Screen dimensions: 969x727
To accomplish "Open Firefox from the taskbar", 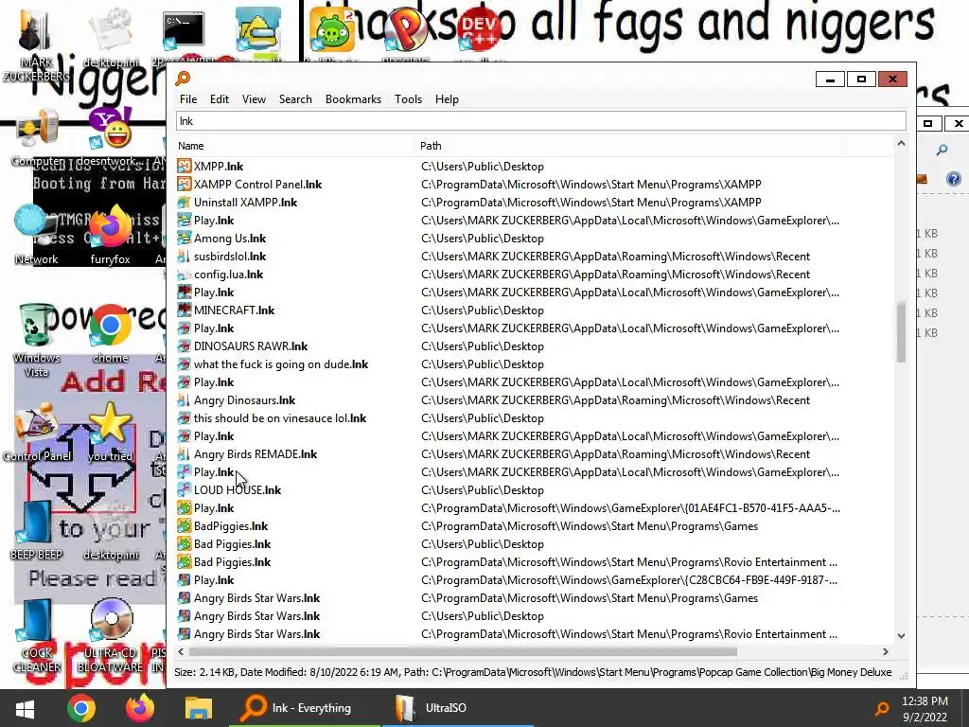I will (x=140, y=708).
